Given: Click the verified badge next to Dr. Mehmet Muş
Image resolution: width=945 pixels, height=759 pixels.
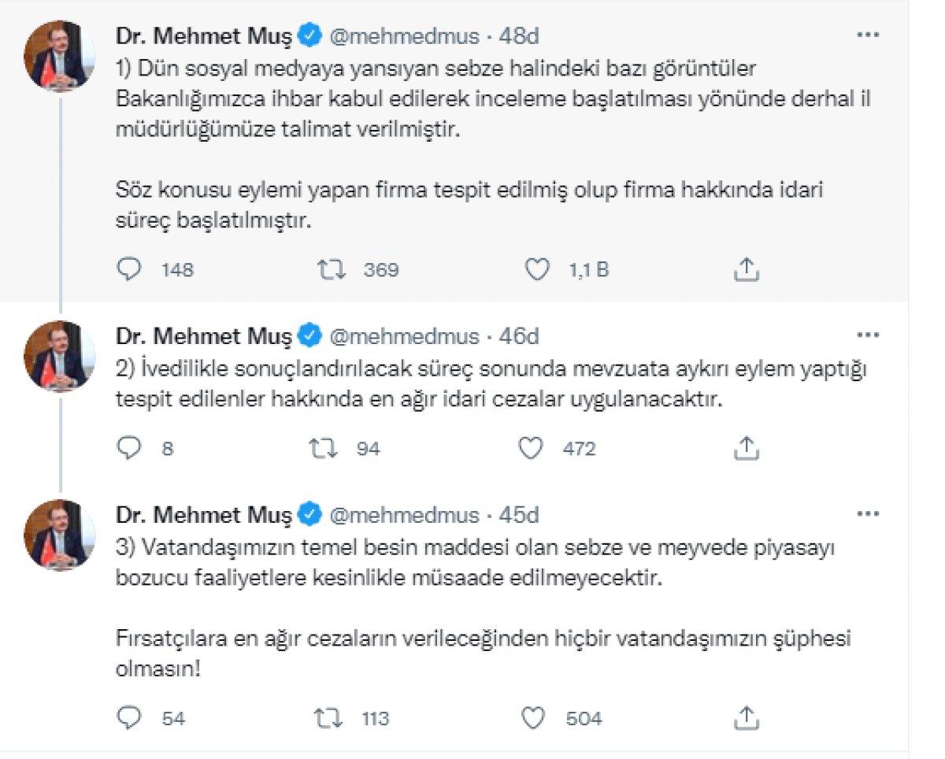Looking at the screenshot, I should click(x=308, y=35).
